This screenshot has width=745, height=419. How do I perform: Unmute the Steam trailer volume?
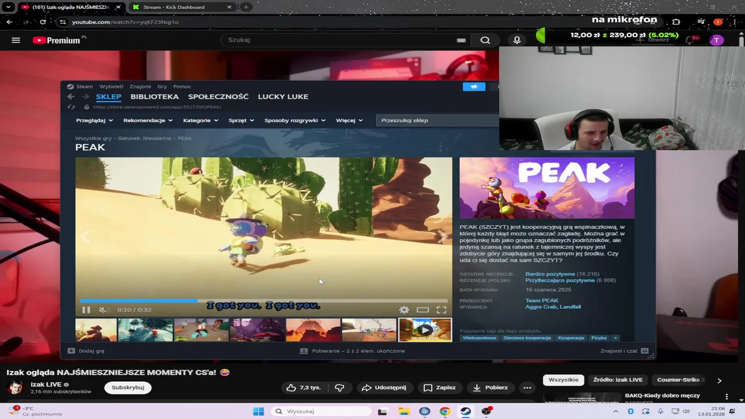pyautogui.click(x=102, y=310)
